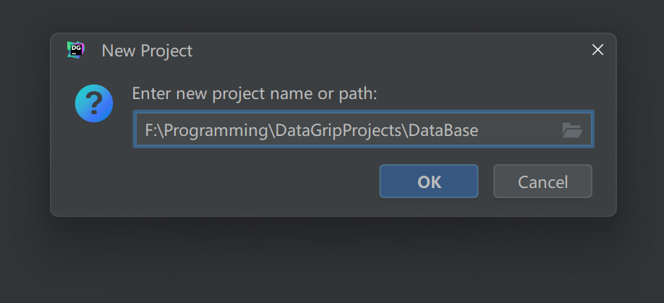The image size is (664, 303).
Task: Click the New Project title text
Action: [147, 51]
